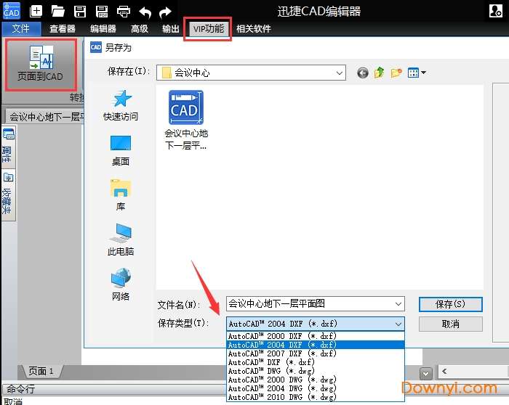Choose AutoCAD 2007 DXF option

(x=316, y=353)
